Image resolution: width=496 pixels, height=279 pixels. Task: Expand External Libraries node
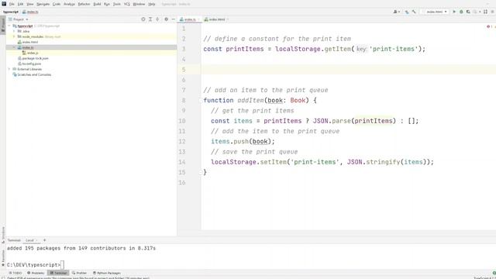tap(9, 69)
